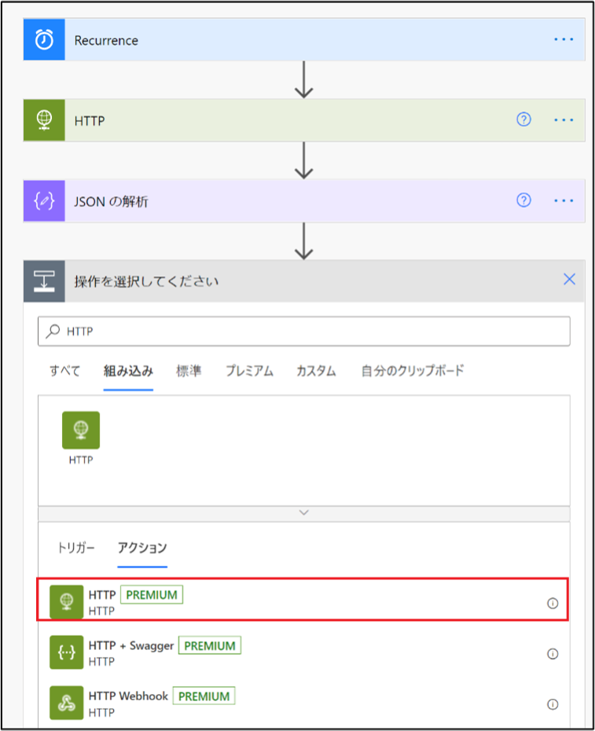Click the HTTP search input field
This screenshot has width=595, height=731.
click(303, 332)
